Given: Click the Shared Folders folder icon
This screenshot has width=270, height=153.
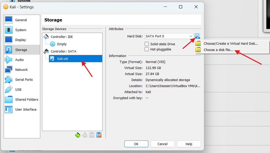Looking at the screenshot, I should pyautogui.click(x=9, y=99).
